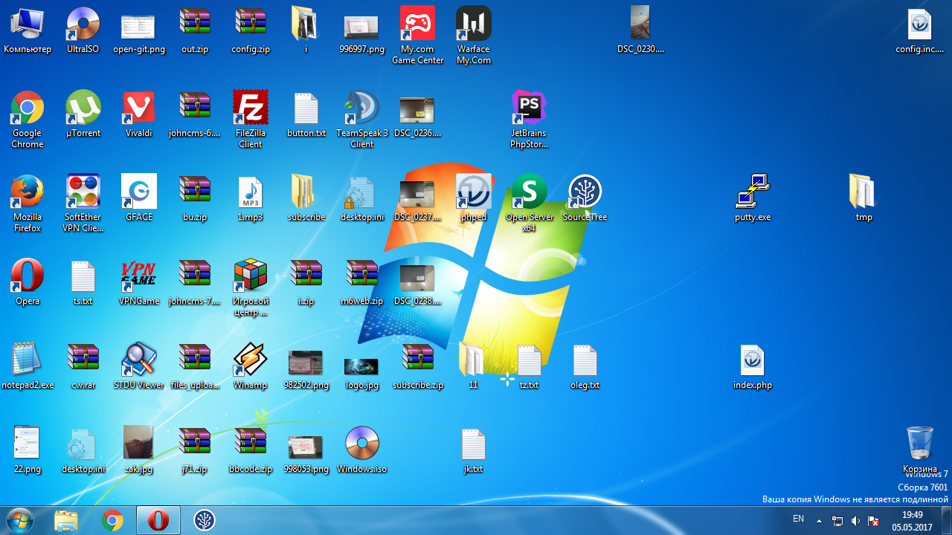The image size is (952, 535).
Task: Open Windows Explorer from the taskbar
Action: 66,521
